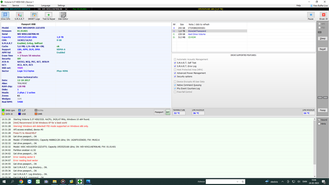
Task: Click the log pane's scroll up arrow
Action: (x=315, y=119)
